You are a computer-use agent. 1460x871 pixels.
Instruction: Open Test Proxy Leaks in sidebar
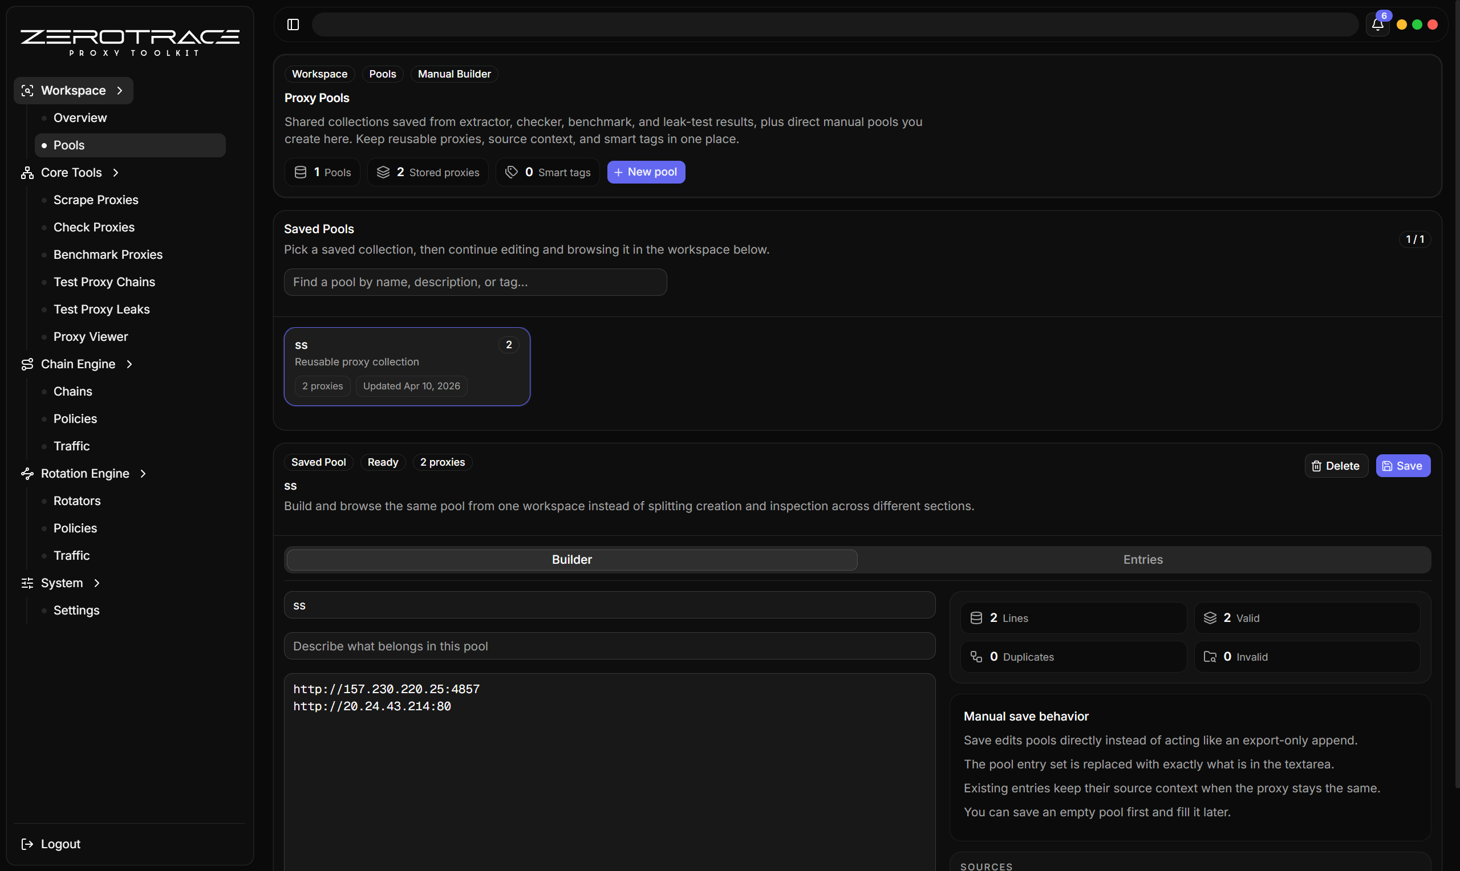[101, 310]
